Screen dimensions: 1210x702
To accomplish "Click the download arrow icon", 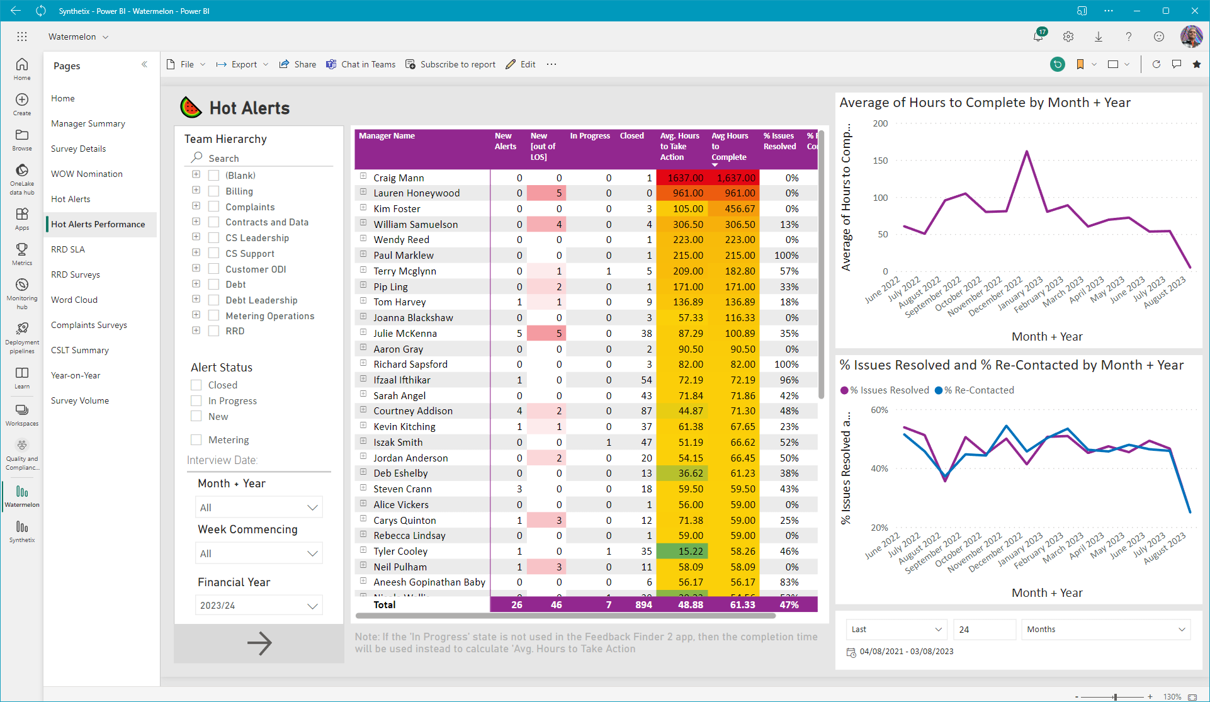I will 1099,37.
